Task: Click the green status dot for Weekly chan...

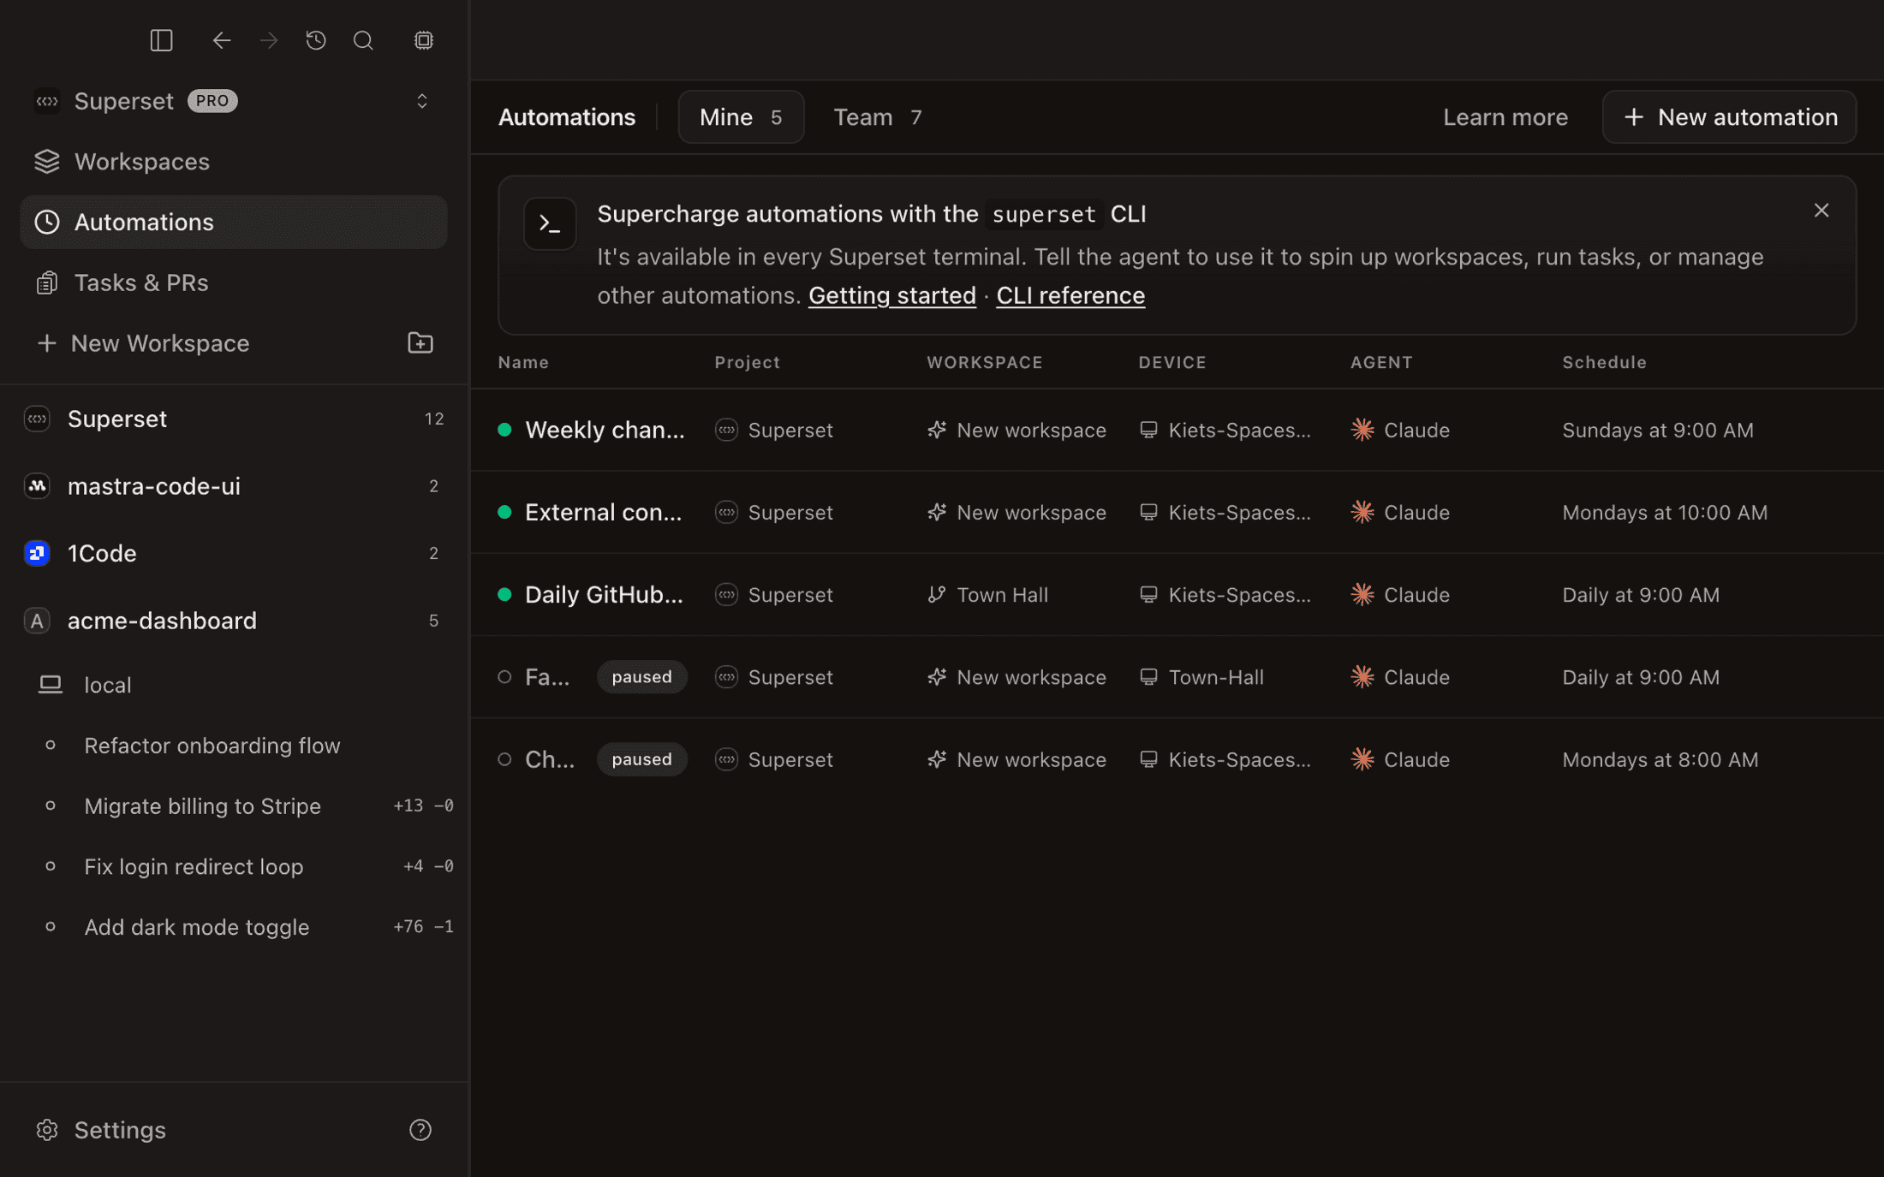Action: coord(504,430)
